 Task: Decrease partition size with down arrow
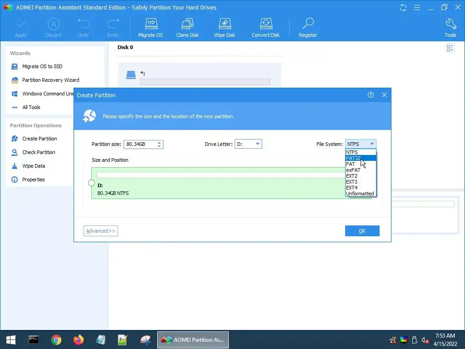click(x=159, y=146)
